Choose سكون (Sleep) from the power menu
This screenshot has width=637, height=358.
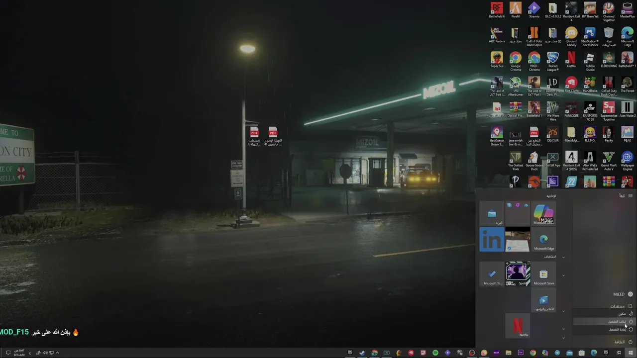(x=604, y=314)
